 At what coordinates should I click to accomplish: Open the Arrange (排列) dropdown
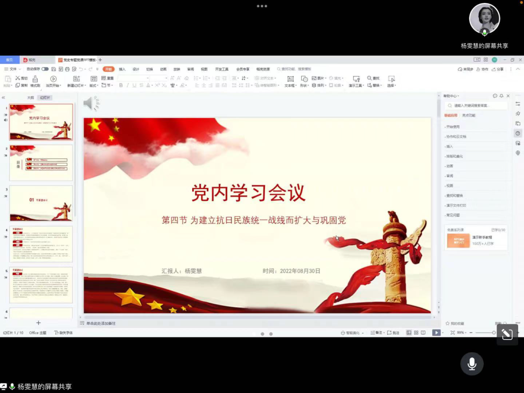pyautogui.click(x=319, y=85)
